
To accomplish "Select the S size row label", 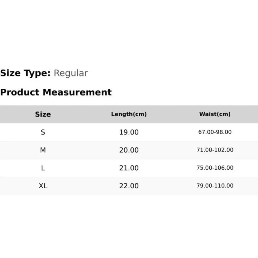I will tap(43, 132).
